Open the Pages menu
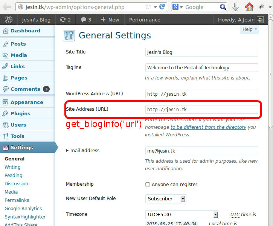Viewport: 273px width, 226px height. click(x=27, y=78)
